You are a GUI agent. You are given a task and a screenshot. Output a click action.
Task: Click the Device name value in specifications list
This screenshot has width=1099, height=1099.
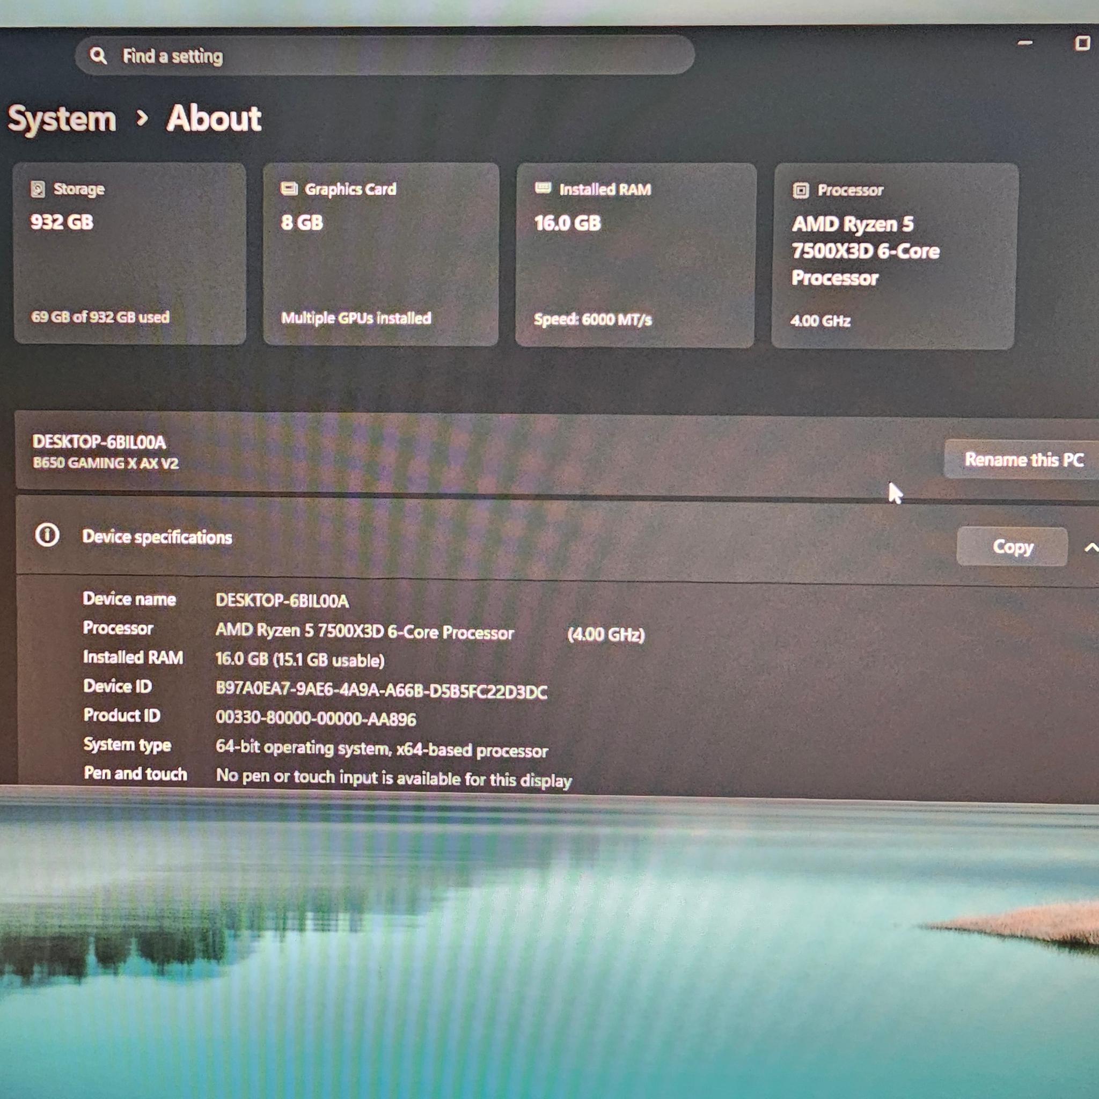tap(282, 600)
